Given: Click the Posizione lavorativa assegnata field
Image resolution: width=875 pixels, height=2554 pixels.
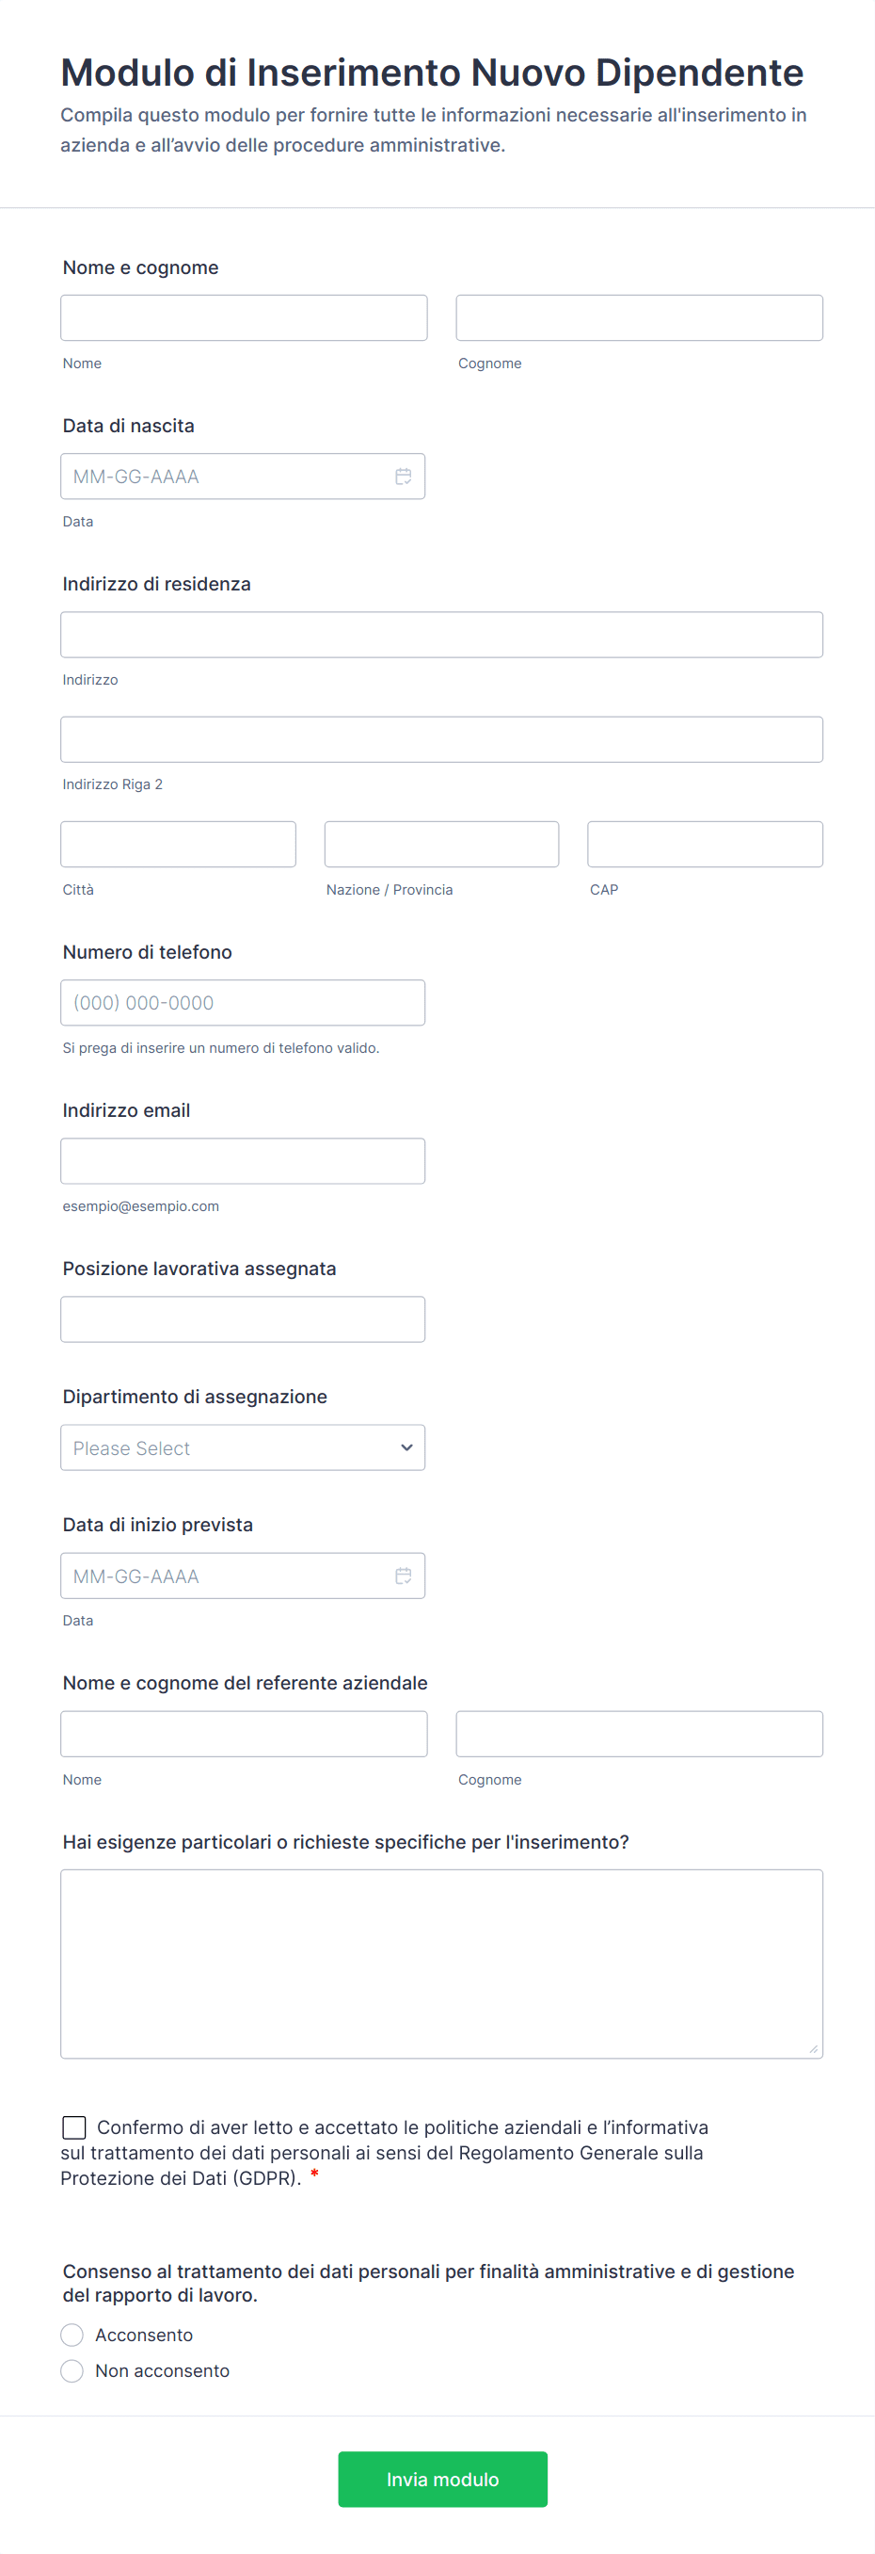Looking at the screenshot, I should click(243, 1319).
